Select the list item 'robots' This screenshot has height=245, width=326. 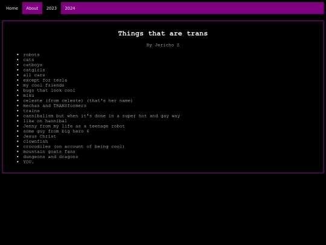31,55
